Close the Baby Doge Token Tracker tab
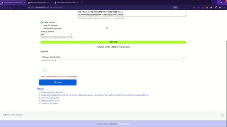This screenshot has width=227, height=127. (x=51, y=2)
